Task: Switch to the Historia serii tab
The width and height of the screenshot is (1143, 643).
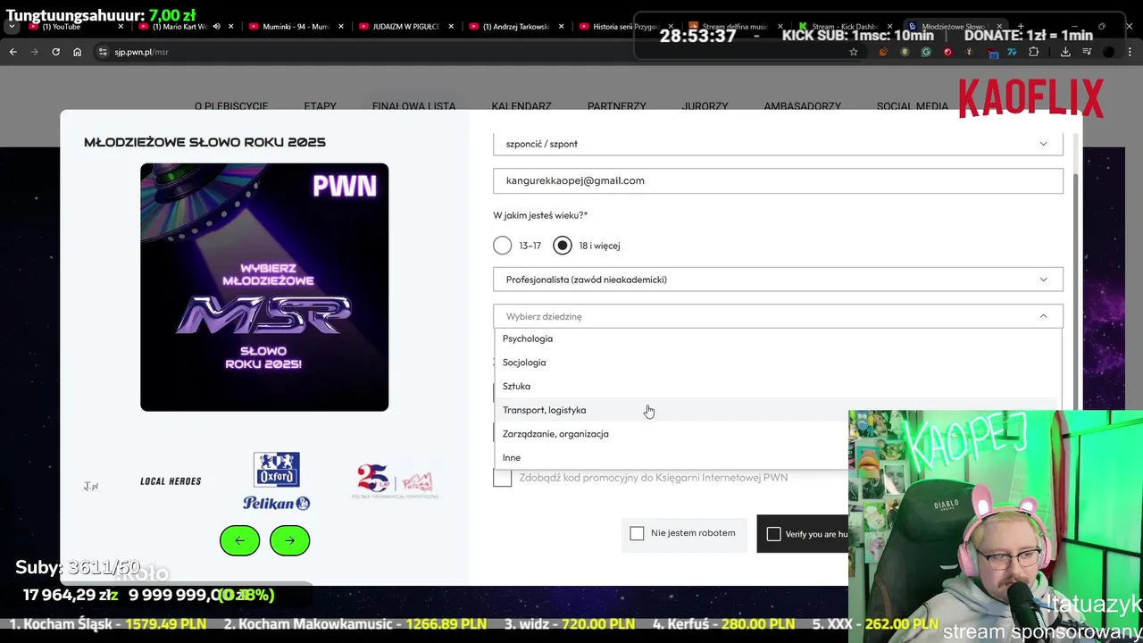Action: 625,27
